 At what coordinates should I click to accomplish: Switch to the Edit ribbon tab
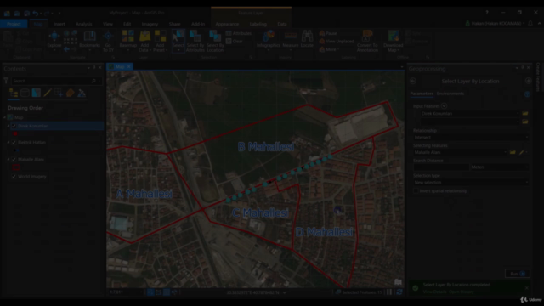click(x=127, y=24)
